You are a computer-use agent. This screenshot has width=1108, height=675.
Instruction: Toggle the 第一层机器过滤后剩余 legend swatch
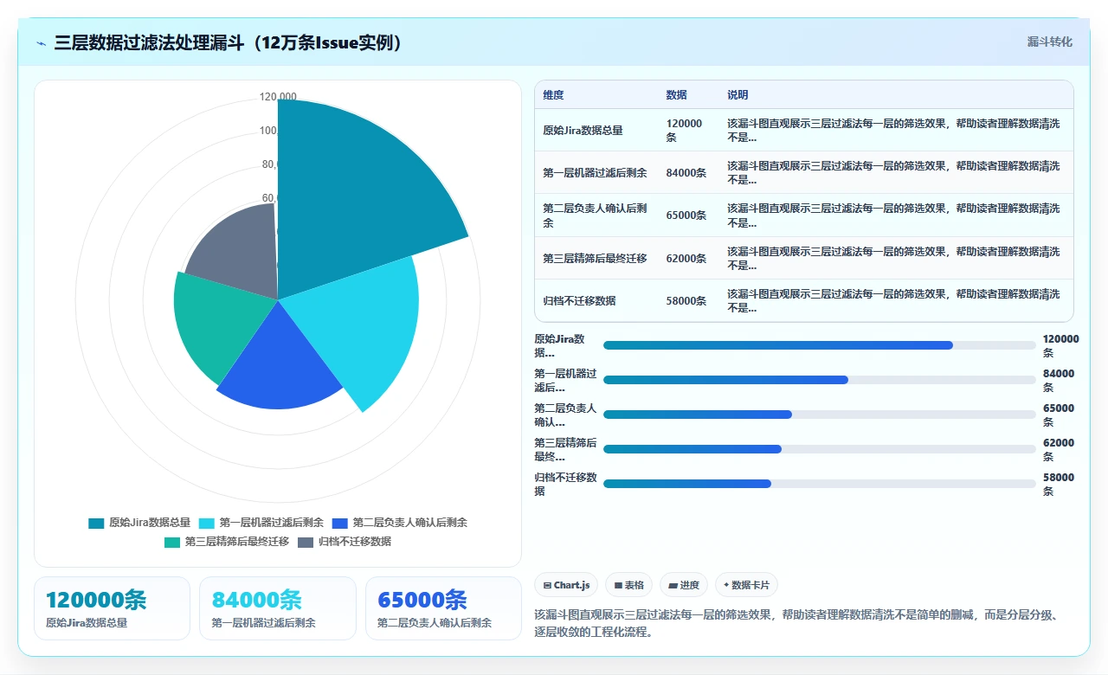pos(207,523)
